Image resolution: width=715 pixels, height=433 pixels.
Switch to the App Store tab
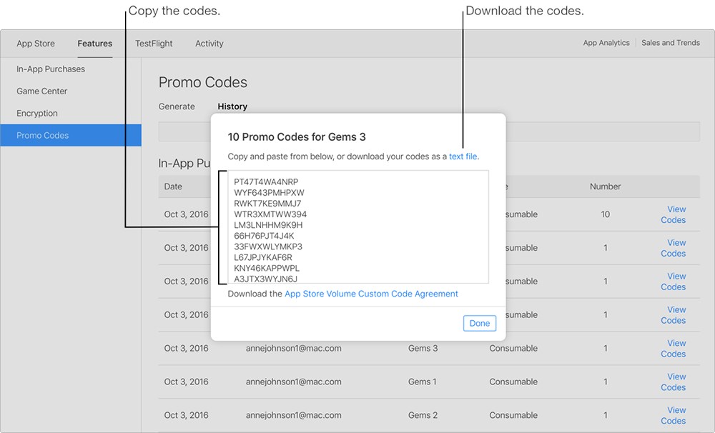(x=36, y=44)
